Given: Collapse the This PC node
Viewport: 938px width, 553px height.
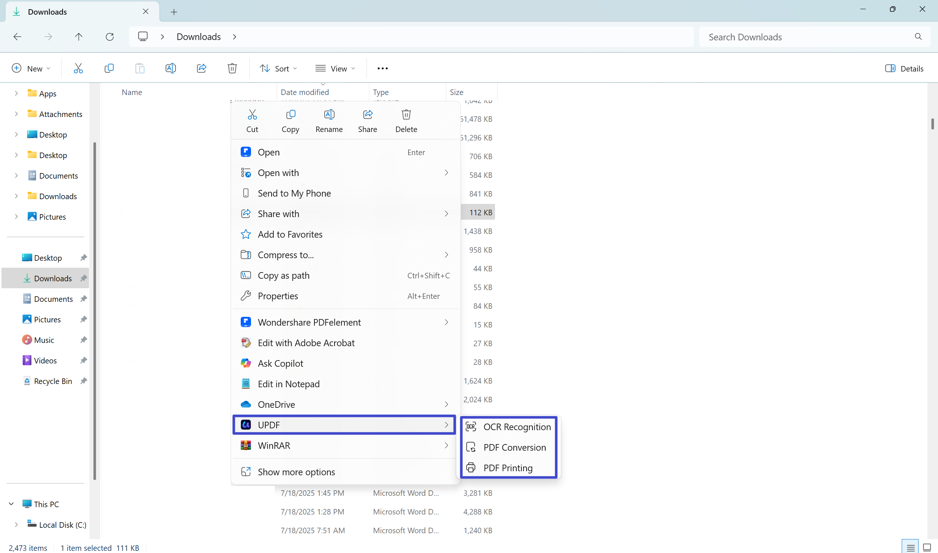Looking at the screenshot, I should (x=11, y=504).
